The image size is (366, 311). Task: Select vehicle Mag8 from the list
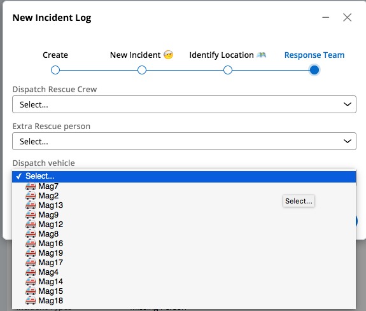coord(184,234)
